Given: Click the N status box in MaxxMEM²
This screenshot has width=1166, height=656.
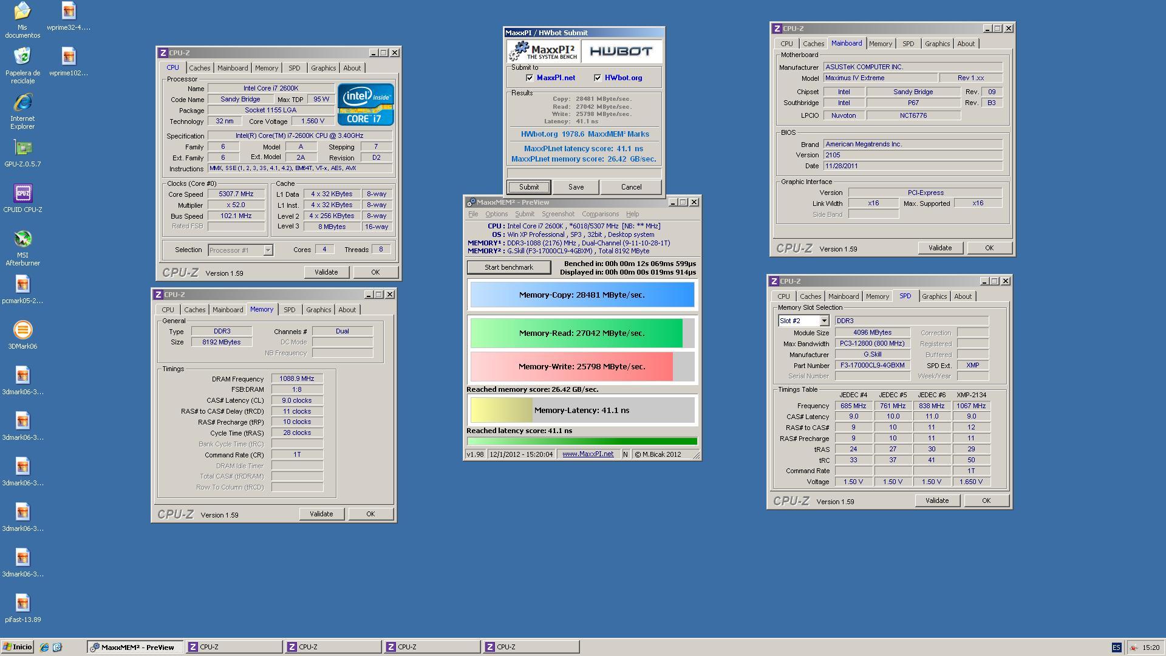Looking at the screenshot, I should (x=625, y=454).
